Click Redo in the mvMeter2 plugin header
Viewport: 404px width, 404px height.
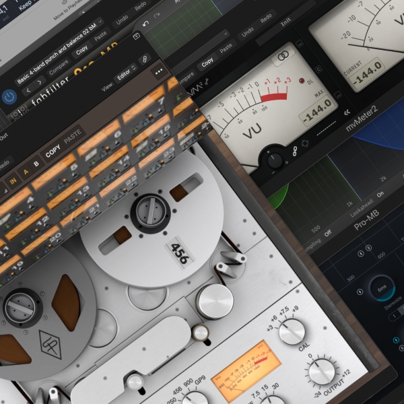(x=266, y=19)
